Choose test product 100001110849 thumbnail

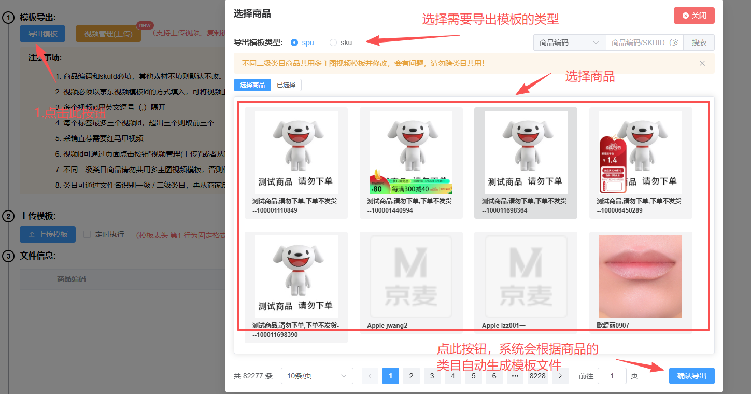tap(296, 152)
